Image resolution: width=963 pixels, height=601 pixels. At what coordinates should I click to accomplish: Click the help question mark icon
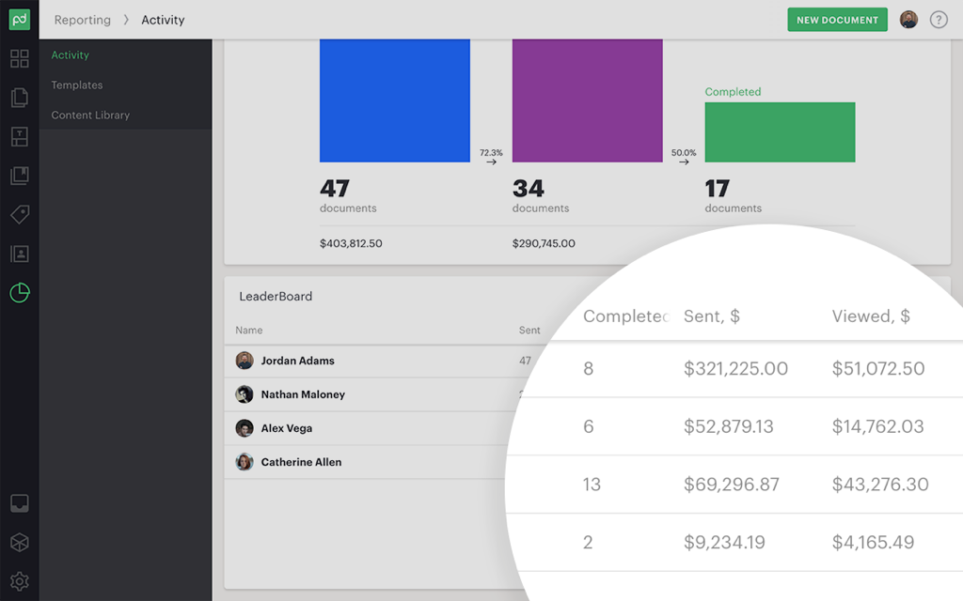(x=939, y=20)
